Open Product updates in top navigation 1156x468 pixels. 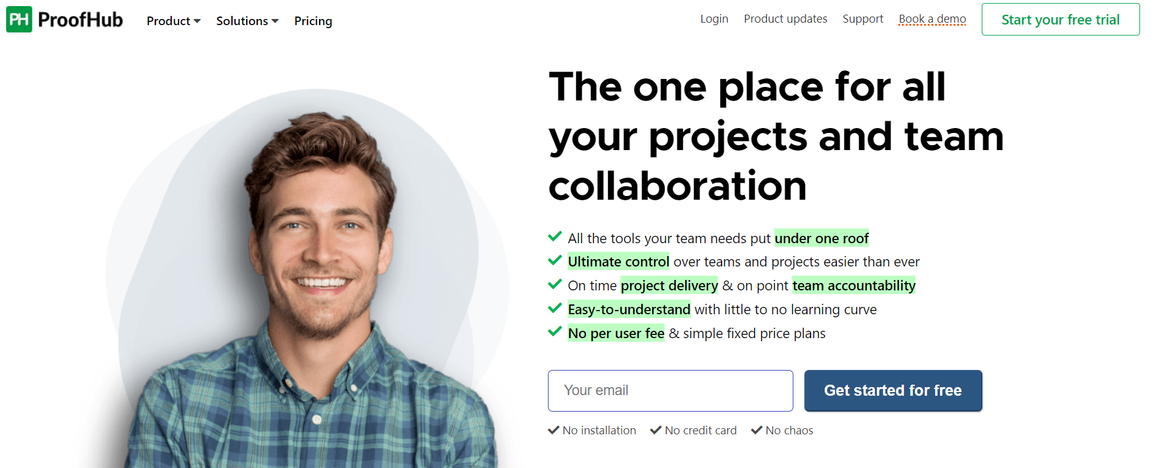coord(785,19)
